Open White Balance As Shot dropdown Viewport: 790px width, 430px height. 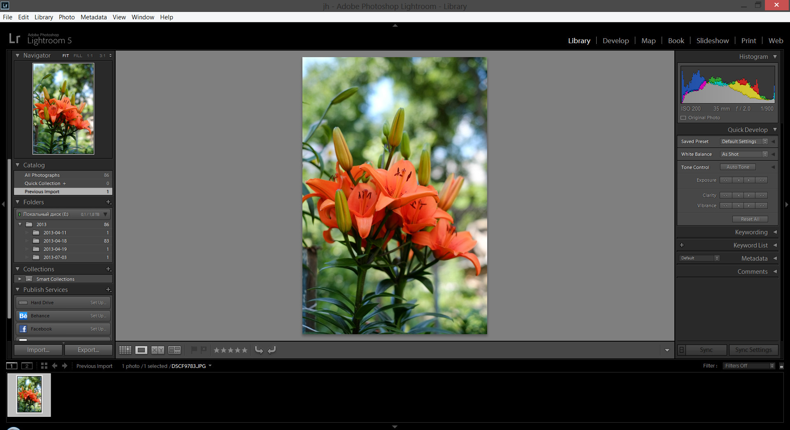(x=744, y=154)
